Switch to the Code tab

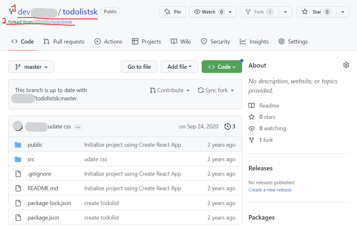(x=22, y=42)
